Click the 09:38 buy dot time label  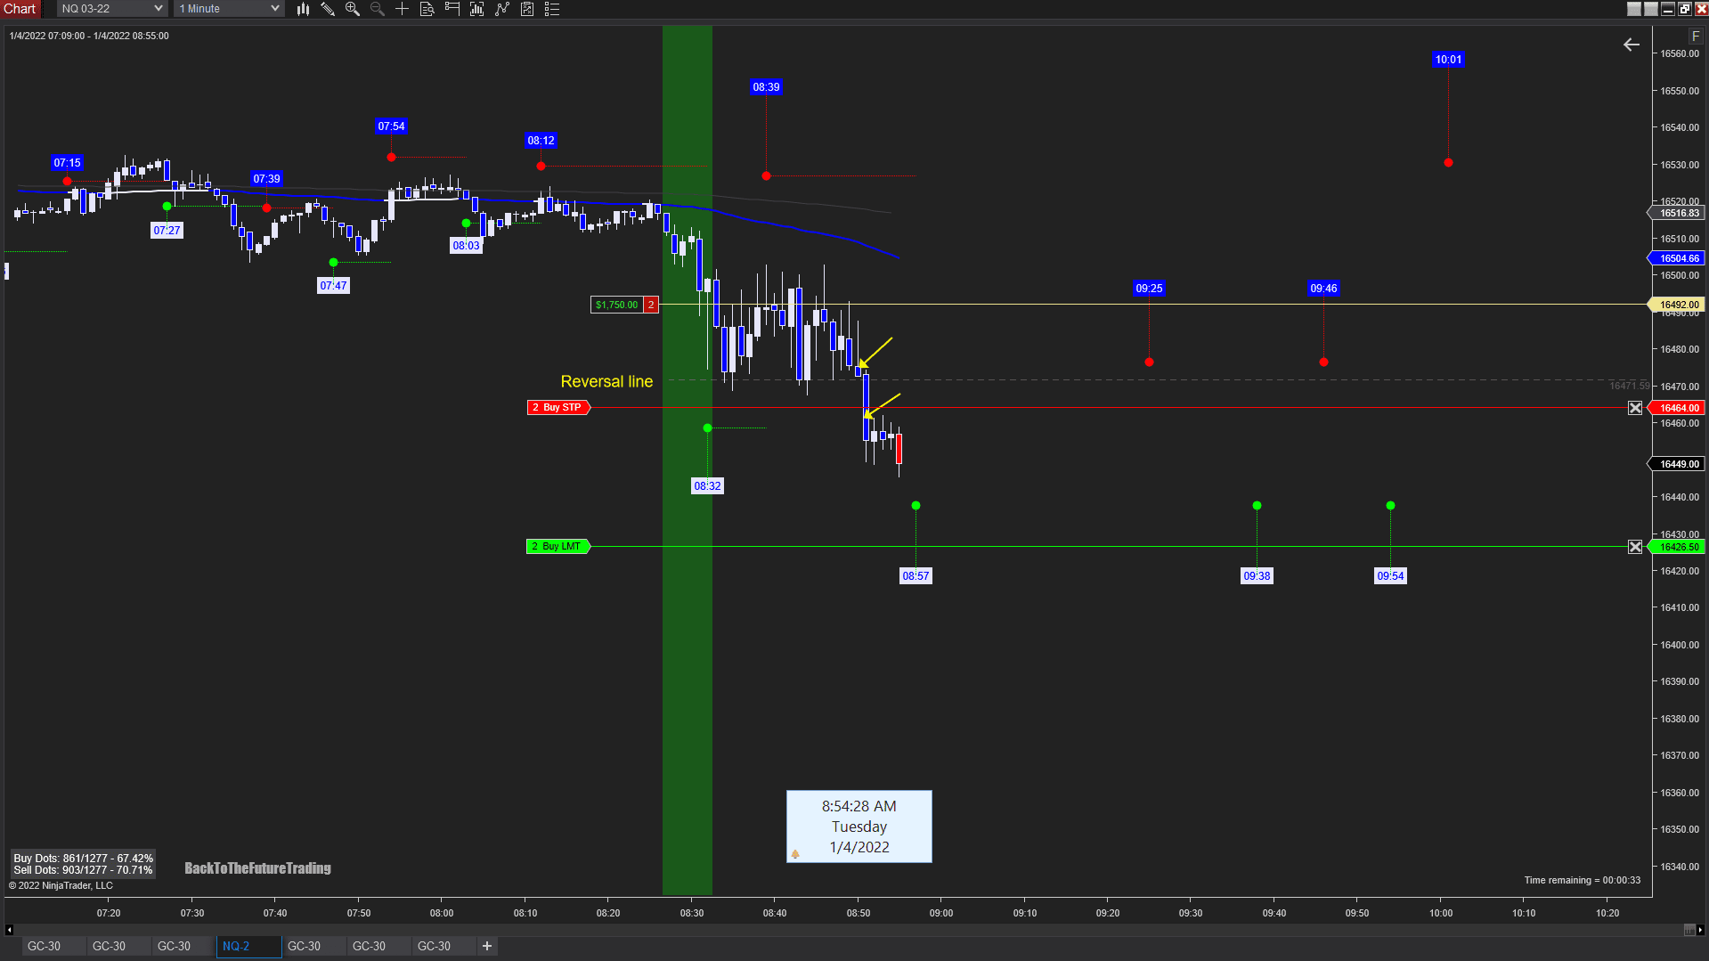pos(1257,576)
